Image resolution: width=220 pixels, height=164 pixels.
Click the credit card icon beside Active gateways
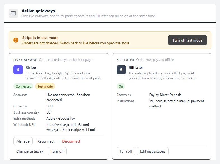pos(13,13)
